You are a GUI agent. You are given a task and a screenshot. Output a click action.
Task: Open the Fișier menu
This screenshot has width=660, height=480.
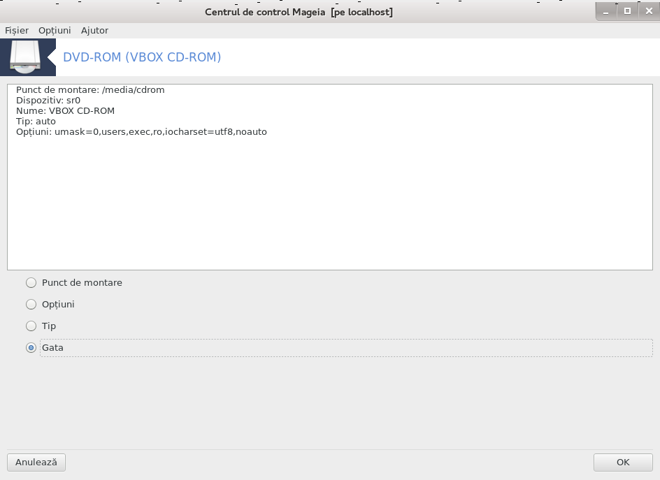[x=17, y=30]
